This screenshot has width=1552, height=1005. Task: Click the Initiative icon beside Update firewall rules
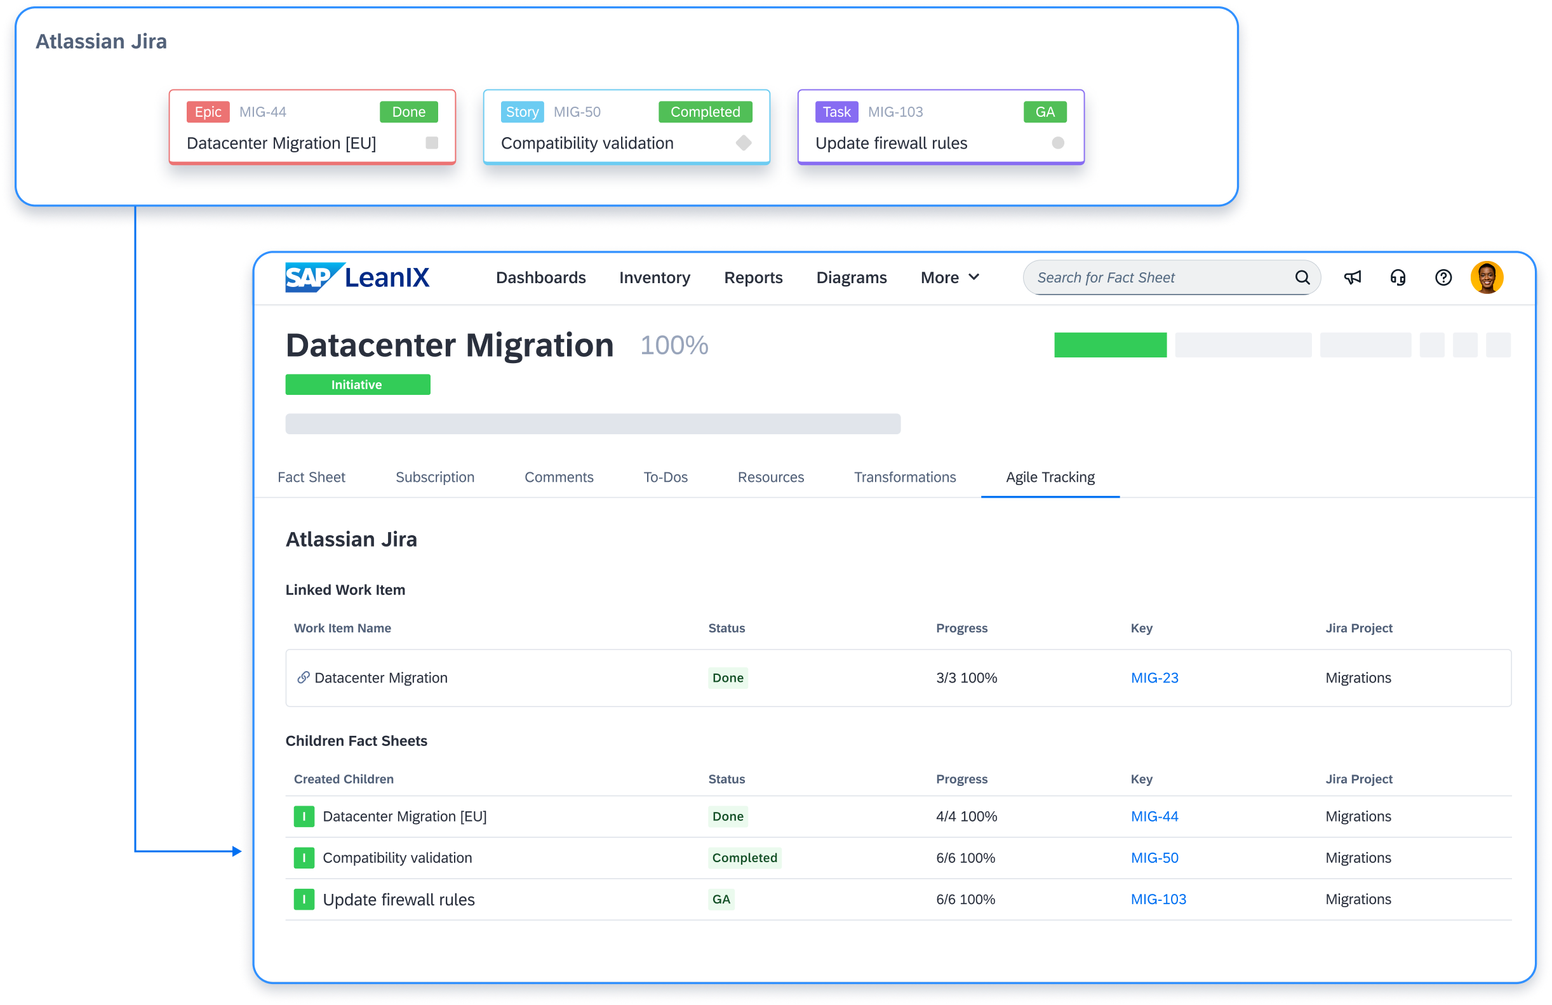click(304, 900)
